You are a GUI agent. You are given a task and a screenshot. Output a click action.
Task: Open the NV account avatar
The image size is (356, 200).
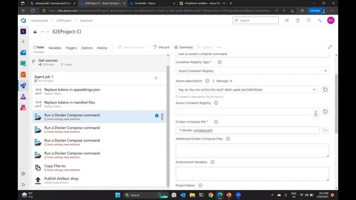pyautogui.click(x=331, y=21)
